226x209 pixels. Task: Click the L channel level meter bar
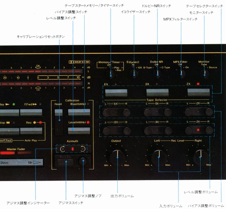coord(41,72)
